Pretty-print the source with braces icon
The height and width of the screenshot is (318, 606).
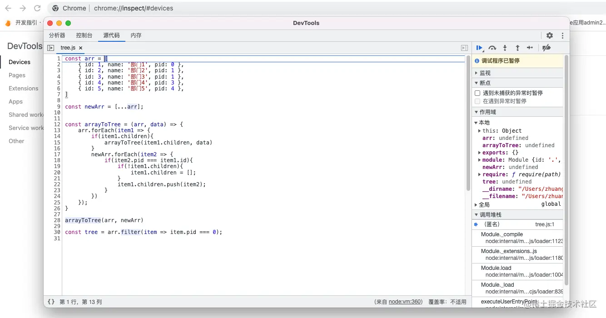click(x=51, y=302)
